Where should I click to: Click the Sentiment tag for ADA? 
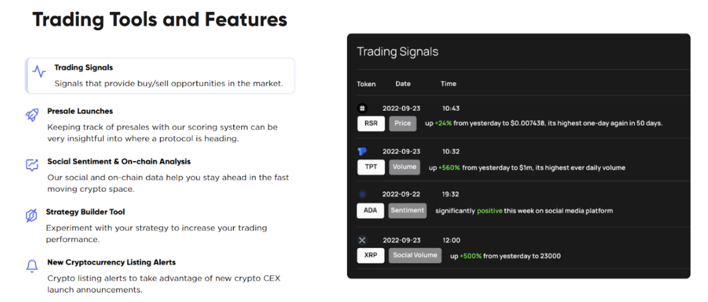coord(408,211)
